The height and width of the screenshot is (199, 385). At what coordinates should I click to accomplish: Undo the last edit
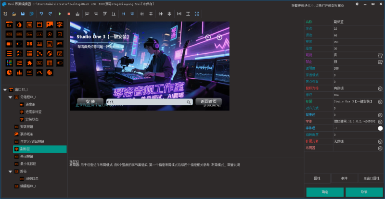(41, 14)
